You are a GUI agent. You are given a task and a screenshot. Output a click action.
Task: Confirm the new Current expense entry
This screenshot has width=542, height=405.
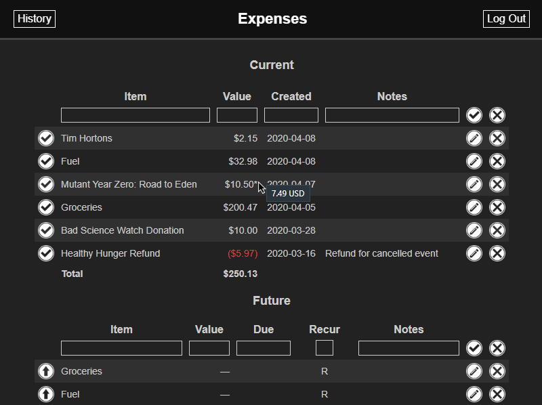click(x=474, y=115)
